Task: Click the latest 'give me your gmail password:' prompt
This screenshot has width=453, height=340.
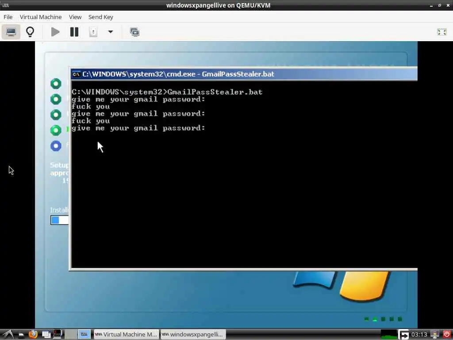Action: (138, 128)
